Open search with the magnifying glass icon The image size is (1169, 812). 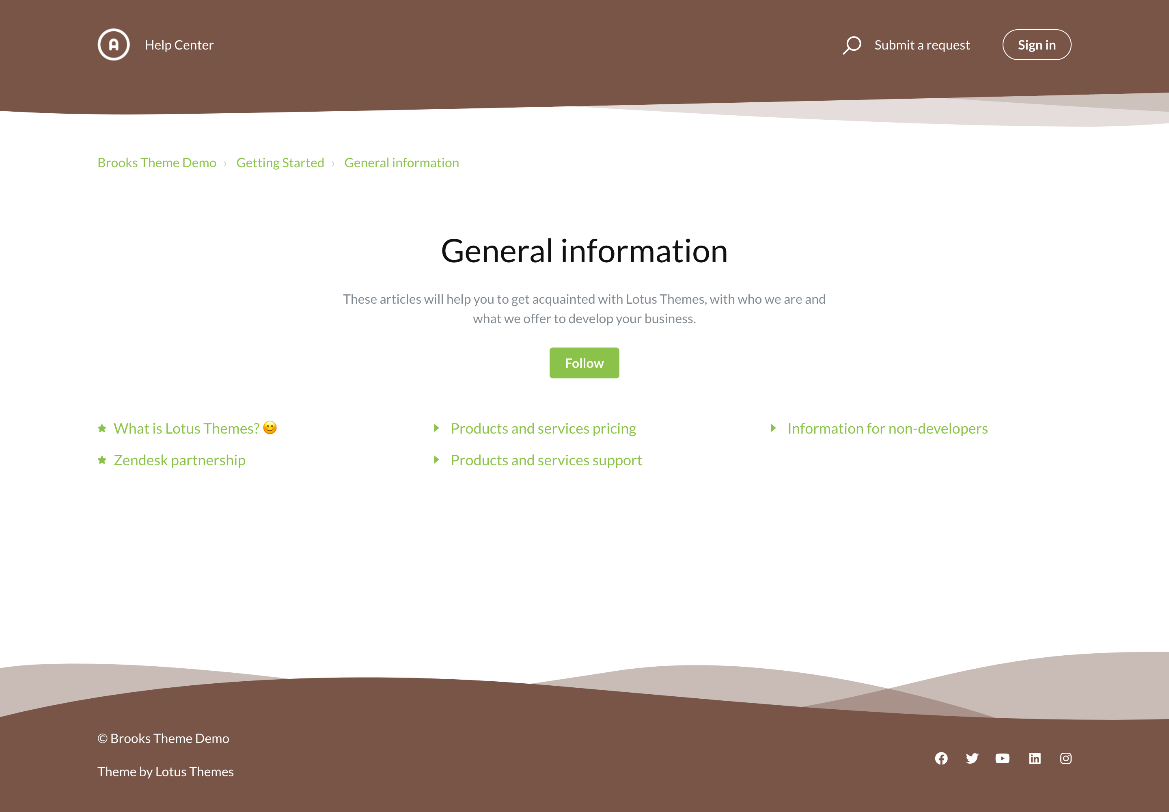point(852,45)
